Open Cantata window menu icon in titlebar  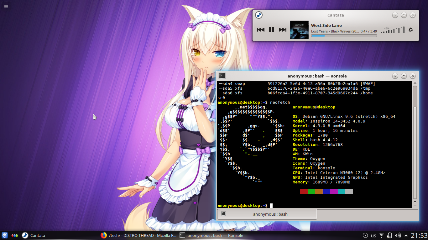(x=259, y=15)
